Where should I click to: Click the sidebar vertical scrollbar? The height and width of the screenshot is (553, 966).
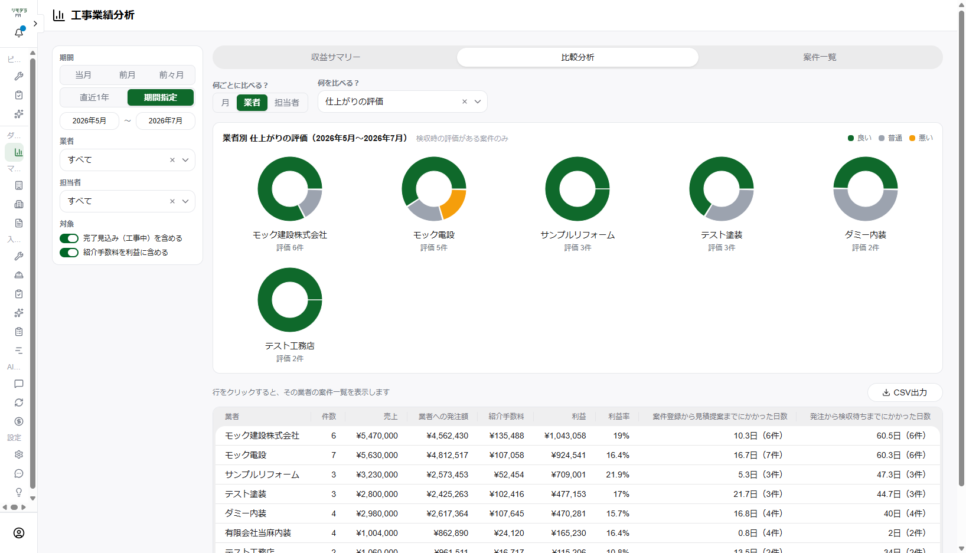click(32, 274)
